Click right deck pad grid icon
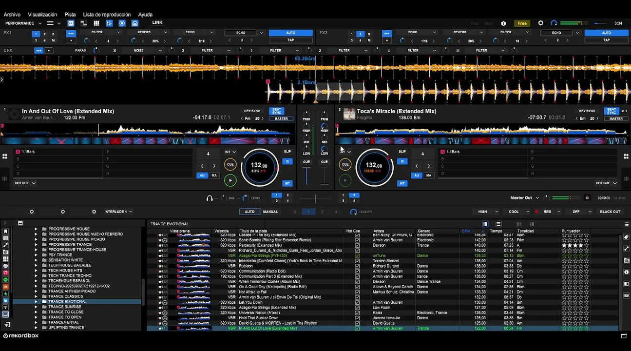Image resolution: width=631 pixels, height=351 pixels. [x=626, y=156]
